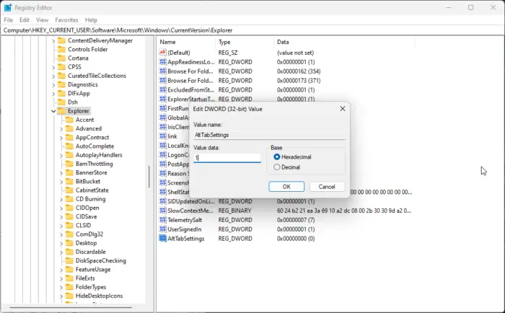Open the Favorites menu
The height and width of the screenshot is (313, 505).
[66, 20]
